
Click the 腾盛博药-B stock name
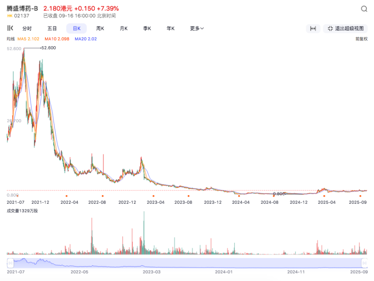[22, 9]
